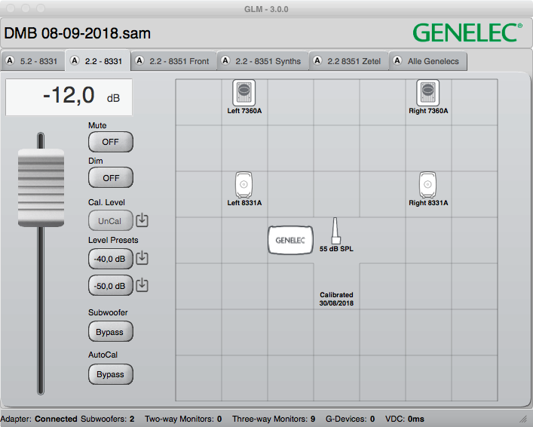Click the 55 dB SPL reading
Viewport: 533px width, 427px height.
pyautogui.click(x=336, y=249)
